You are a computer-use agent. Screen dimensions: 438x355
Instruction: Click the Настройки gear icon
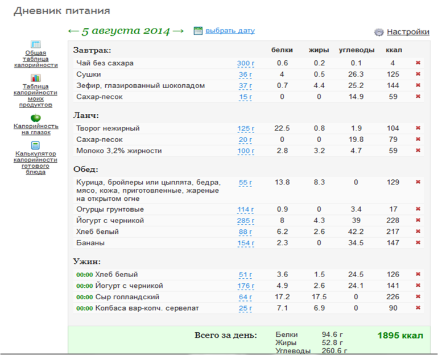tap(379, 32)
